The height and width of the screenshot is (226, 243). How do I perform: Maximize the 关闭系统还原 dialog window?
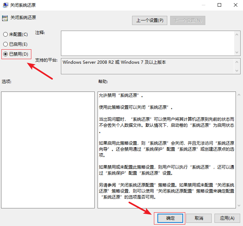[x=219, y=5]
